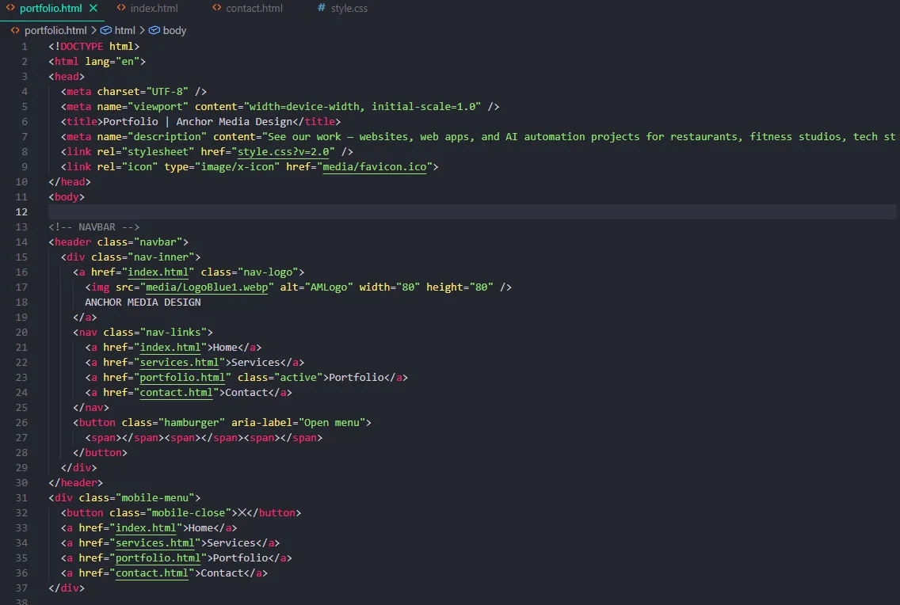Click the index.html link on line 16
The image size is (900, 605).
[158, 272]
